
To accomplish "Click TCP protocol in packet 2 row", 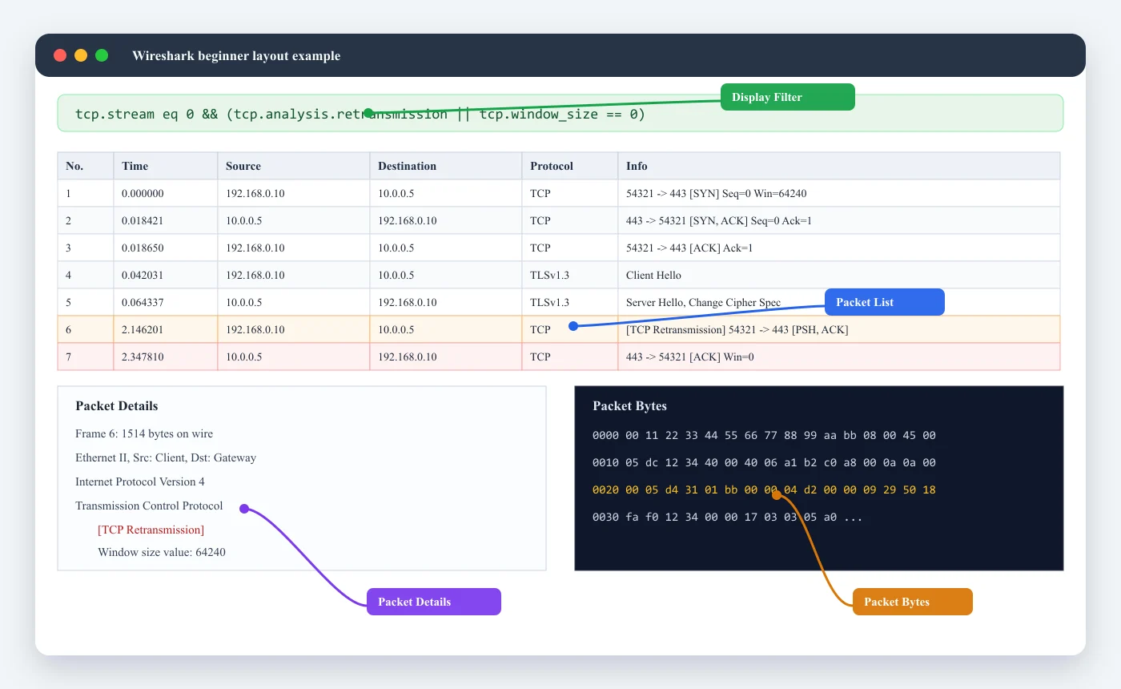I will click(540, 220).
